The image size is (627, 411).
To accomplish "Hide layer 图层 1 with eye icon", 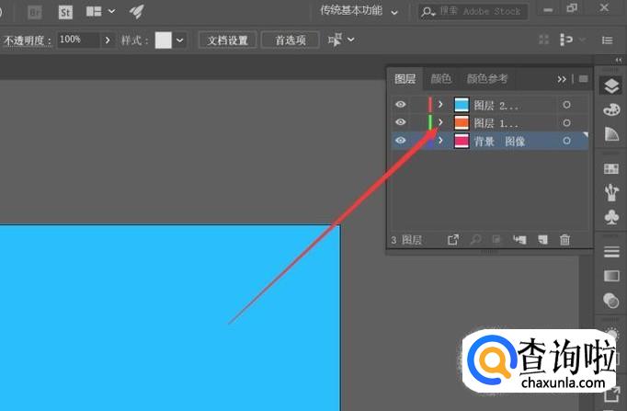I will [x=400, y=122].
